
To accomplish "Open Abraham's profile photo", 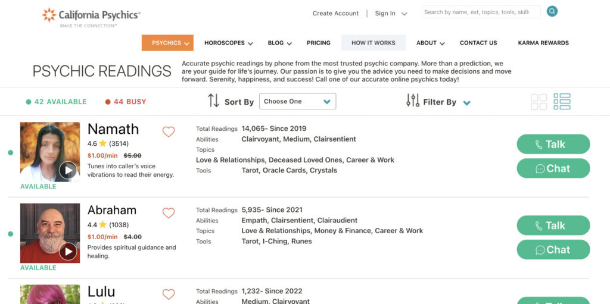I will [x=50, y=233].
